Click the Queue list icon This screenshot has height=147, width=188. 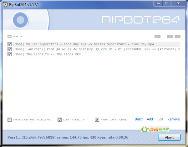(x=9, y=37)
